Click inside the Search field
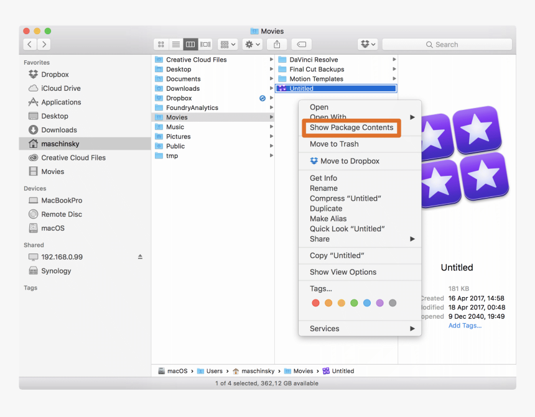 (x=447, y=44)
